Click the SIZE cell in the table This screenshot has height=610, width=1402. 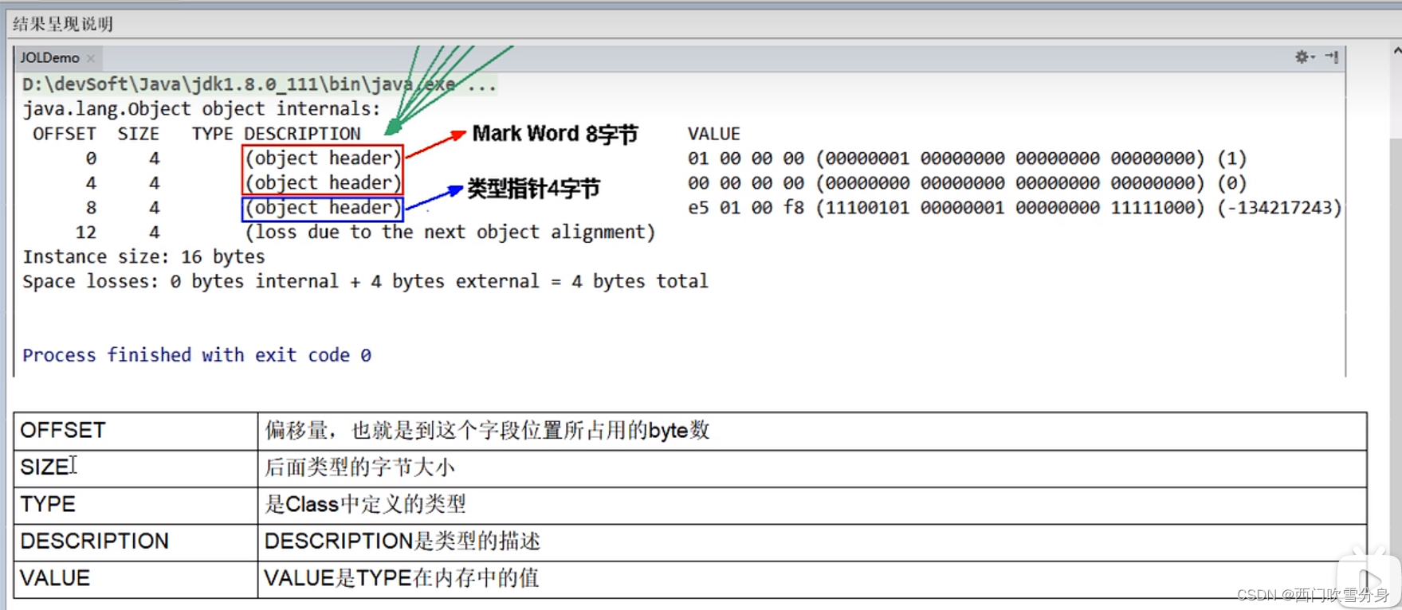(x=135, y=468)
